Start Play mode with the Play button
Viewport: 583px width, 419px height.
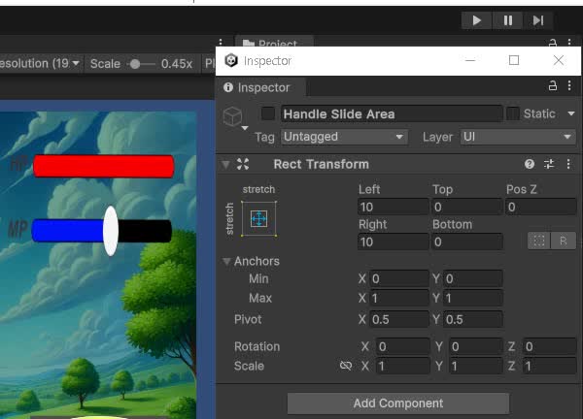point(477,20)
